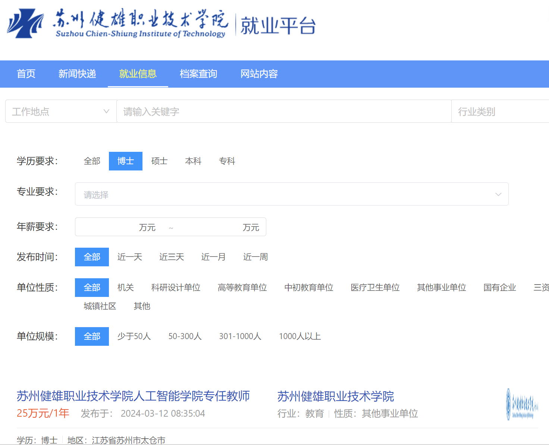Image resolution: width=549 pixels, height=445 pixels.
Task: Filter by 其他事业单位 unit type
Action: [x=442, y=288]
